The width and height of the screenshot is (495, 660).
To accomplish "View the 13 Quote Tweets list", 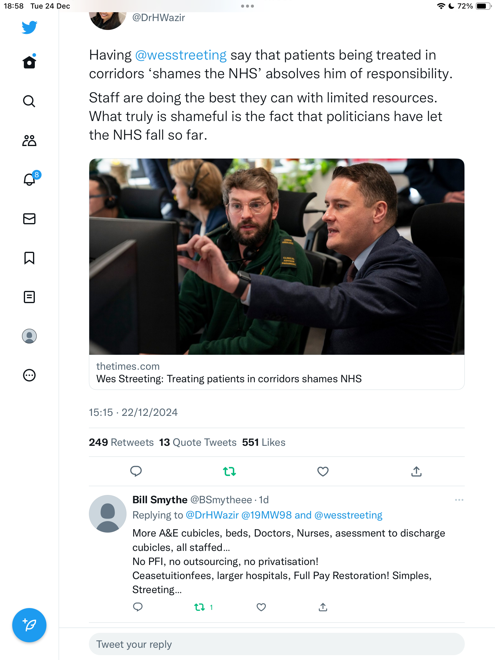I will click(x=198, y=442).
